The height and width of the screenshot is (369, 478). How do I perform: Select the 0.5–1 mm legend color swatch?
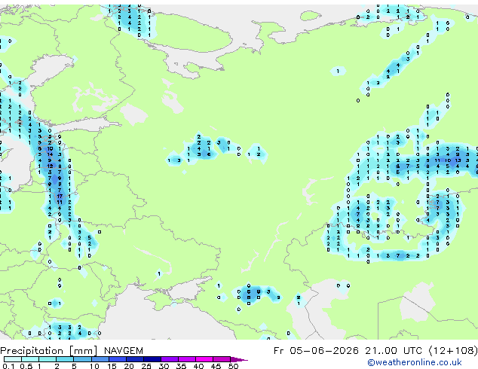tap(30, 359)
